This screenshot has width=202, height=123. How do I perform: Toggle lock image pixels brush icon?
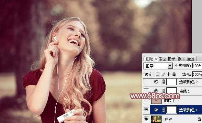pos(163,74)
